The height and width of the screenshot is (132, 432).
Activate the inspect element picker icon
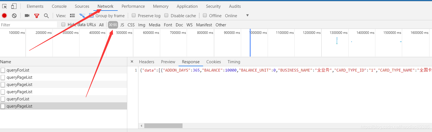pyautogui.click(x=4, y=6)
